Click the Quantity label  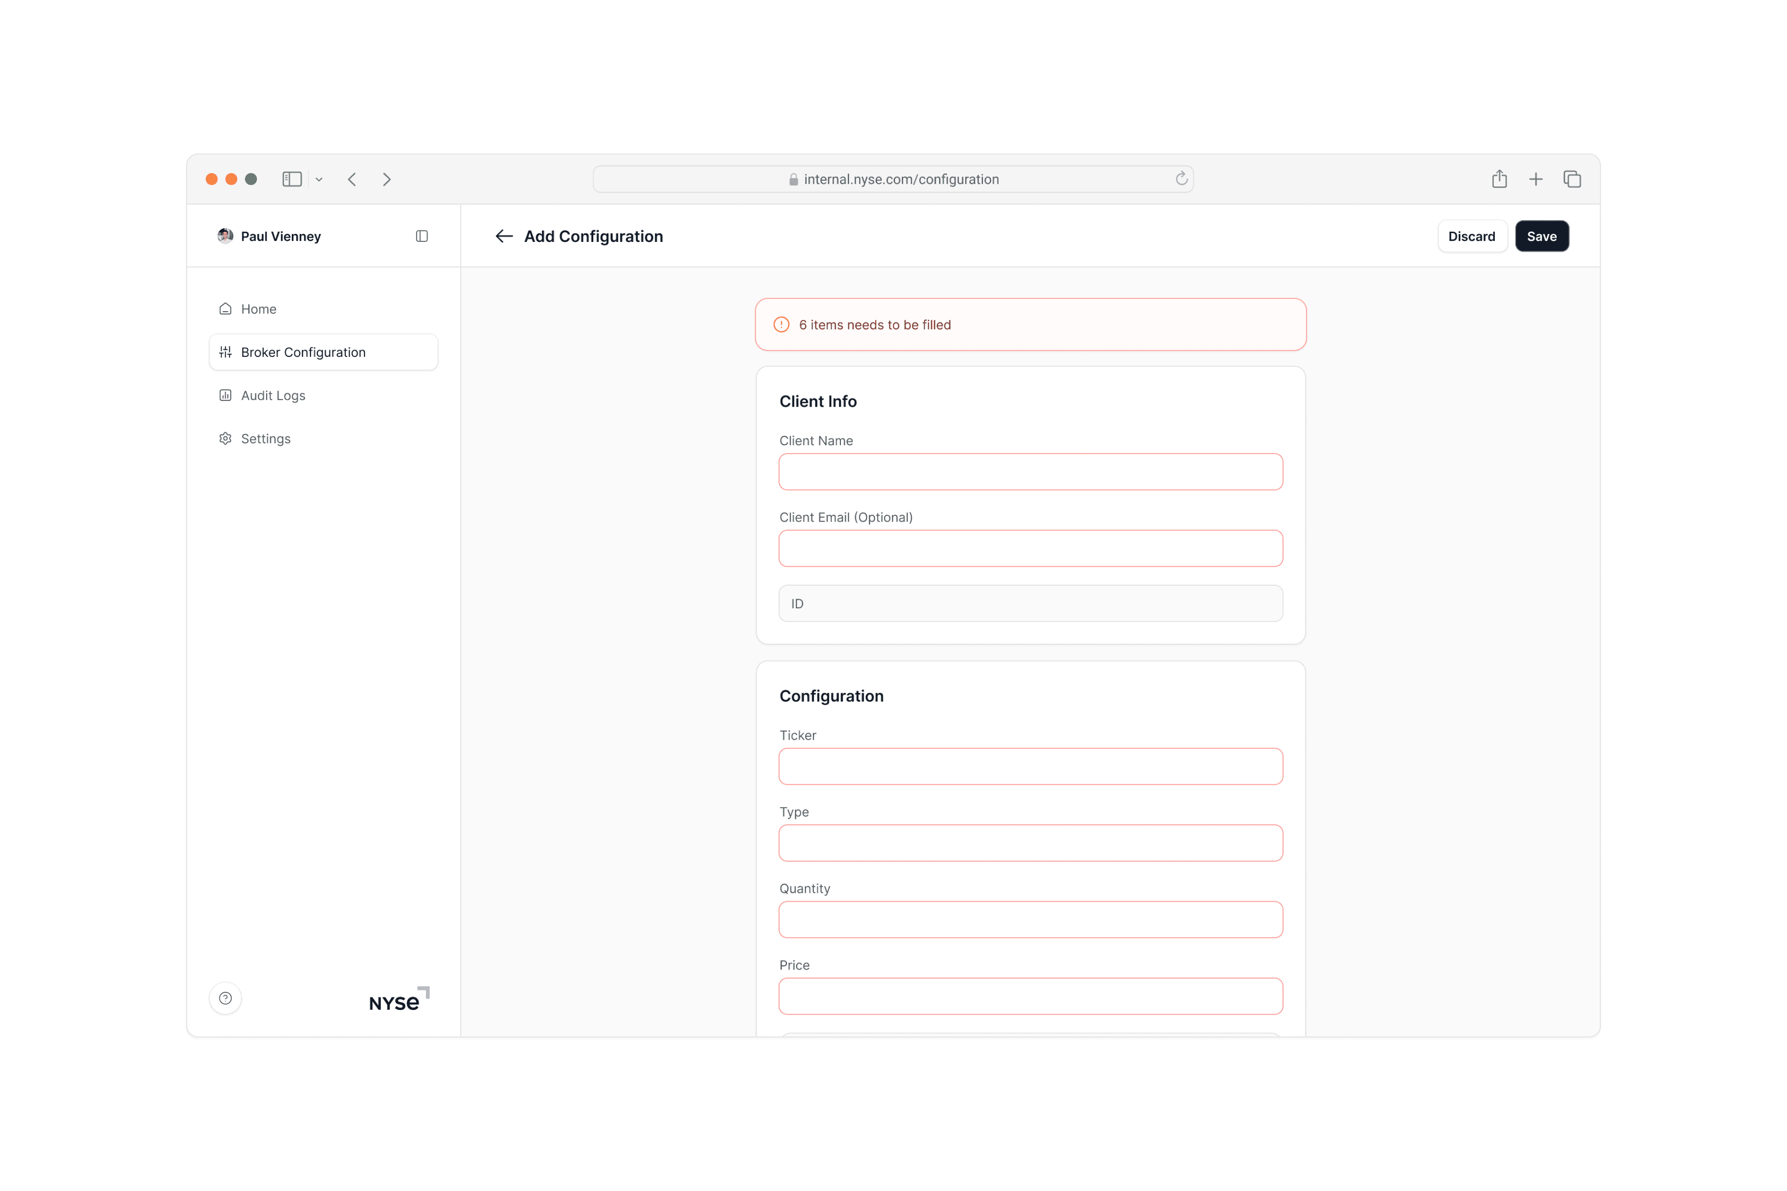pos(805,889)
